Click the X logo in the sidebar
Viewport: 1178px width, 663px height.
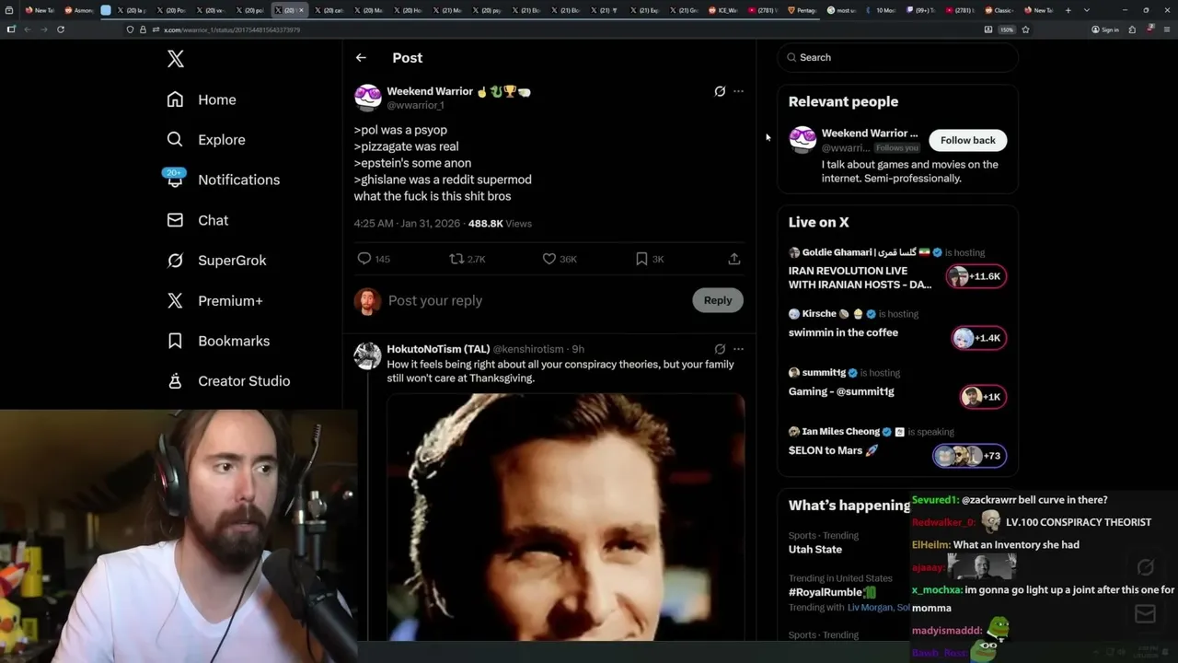click(x=176, y=60)
